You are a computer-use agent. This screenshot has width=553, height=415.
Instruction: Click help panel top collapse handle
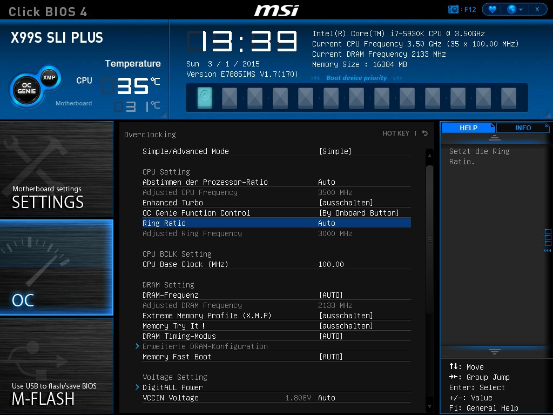(495, 138)
